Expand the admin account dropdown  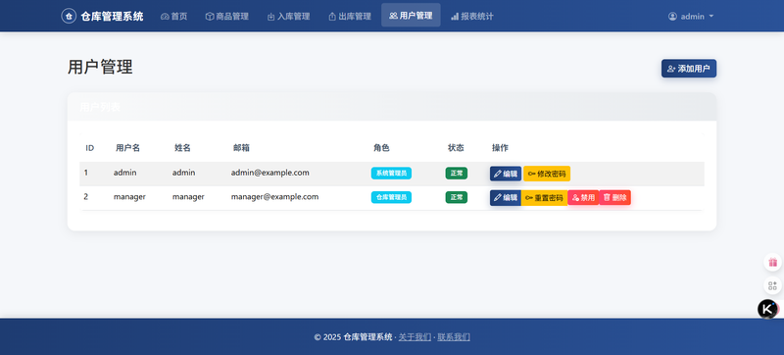tap(691, 17)
